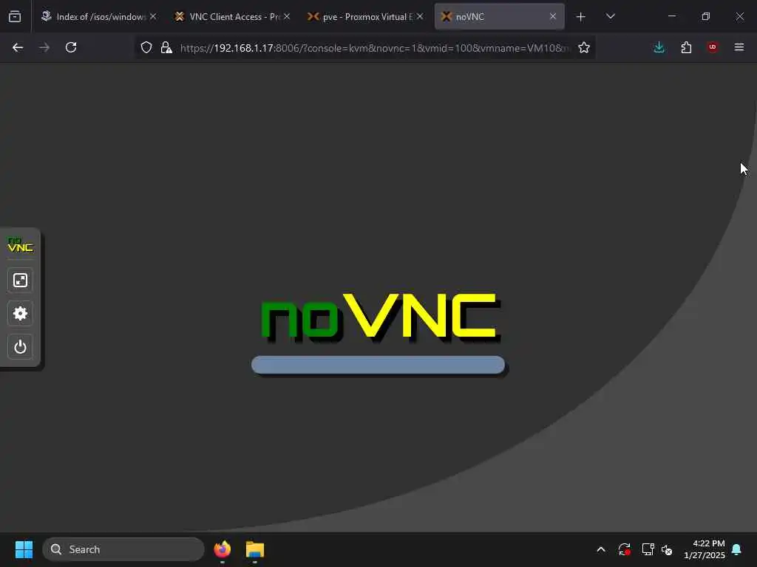Restore down the Firefox window

pyautogui.click(x=706, y=16)
